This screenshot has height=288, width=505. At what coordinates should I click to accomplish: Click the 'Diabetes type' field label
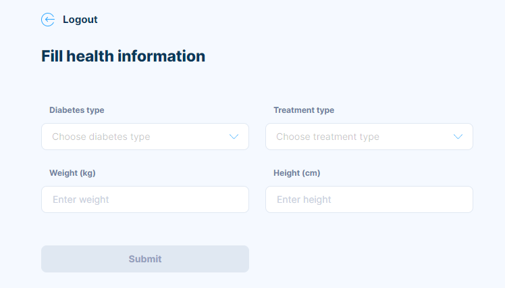point(77,110)
